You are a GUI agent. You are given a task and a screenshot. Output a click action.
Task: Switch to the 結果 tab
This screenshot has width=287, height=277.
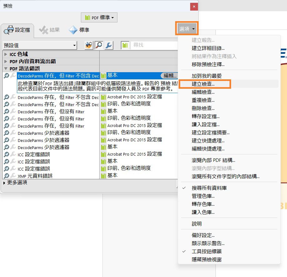coord(49,30)
